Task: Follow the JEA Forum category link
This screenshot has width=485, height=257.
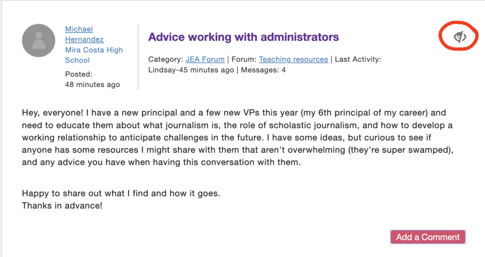Action: 205,59
